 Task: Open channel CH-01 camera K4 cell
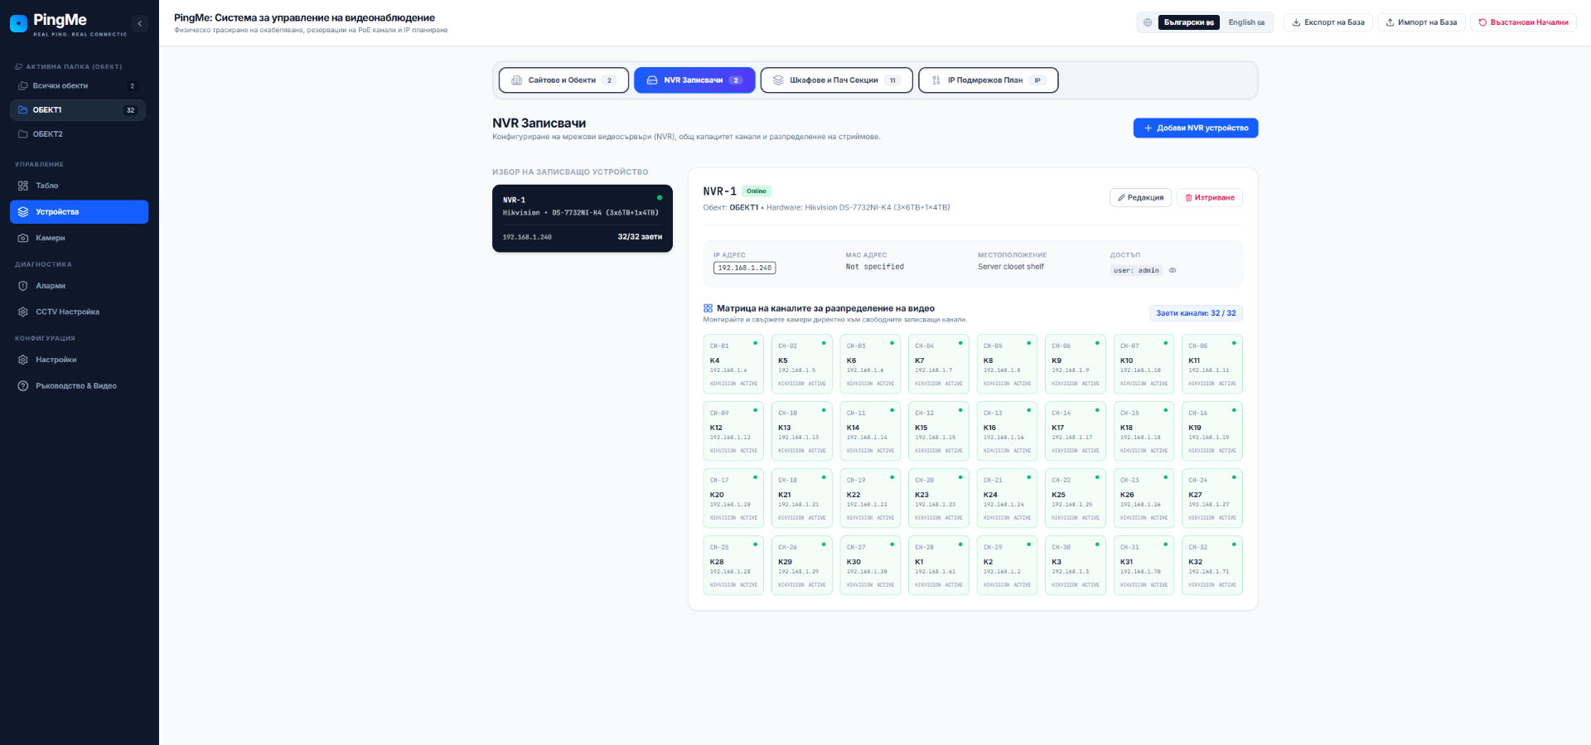point(733,364)
